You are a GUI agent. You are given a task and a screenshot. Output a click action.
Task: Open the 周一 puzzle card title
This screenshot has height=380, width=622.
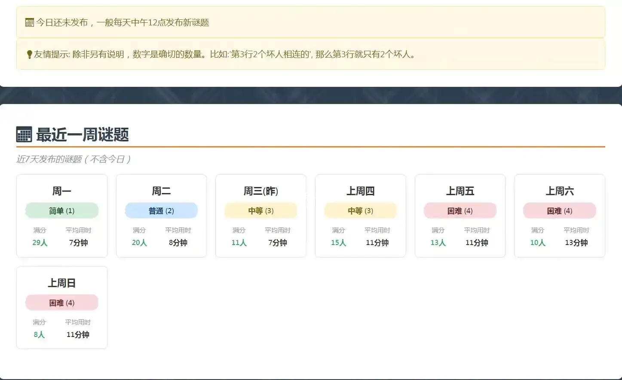coord(62,191)
